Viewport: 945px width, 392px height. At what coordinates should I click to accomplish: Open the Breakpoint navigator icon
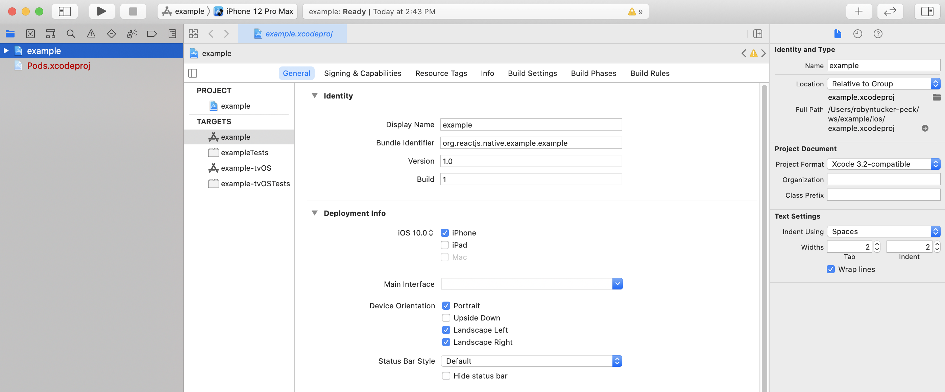(151, 34)
